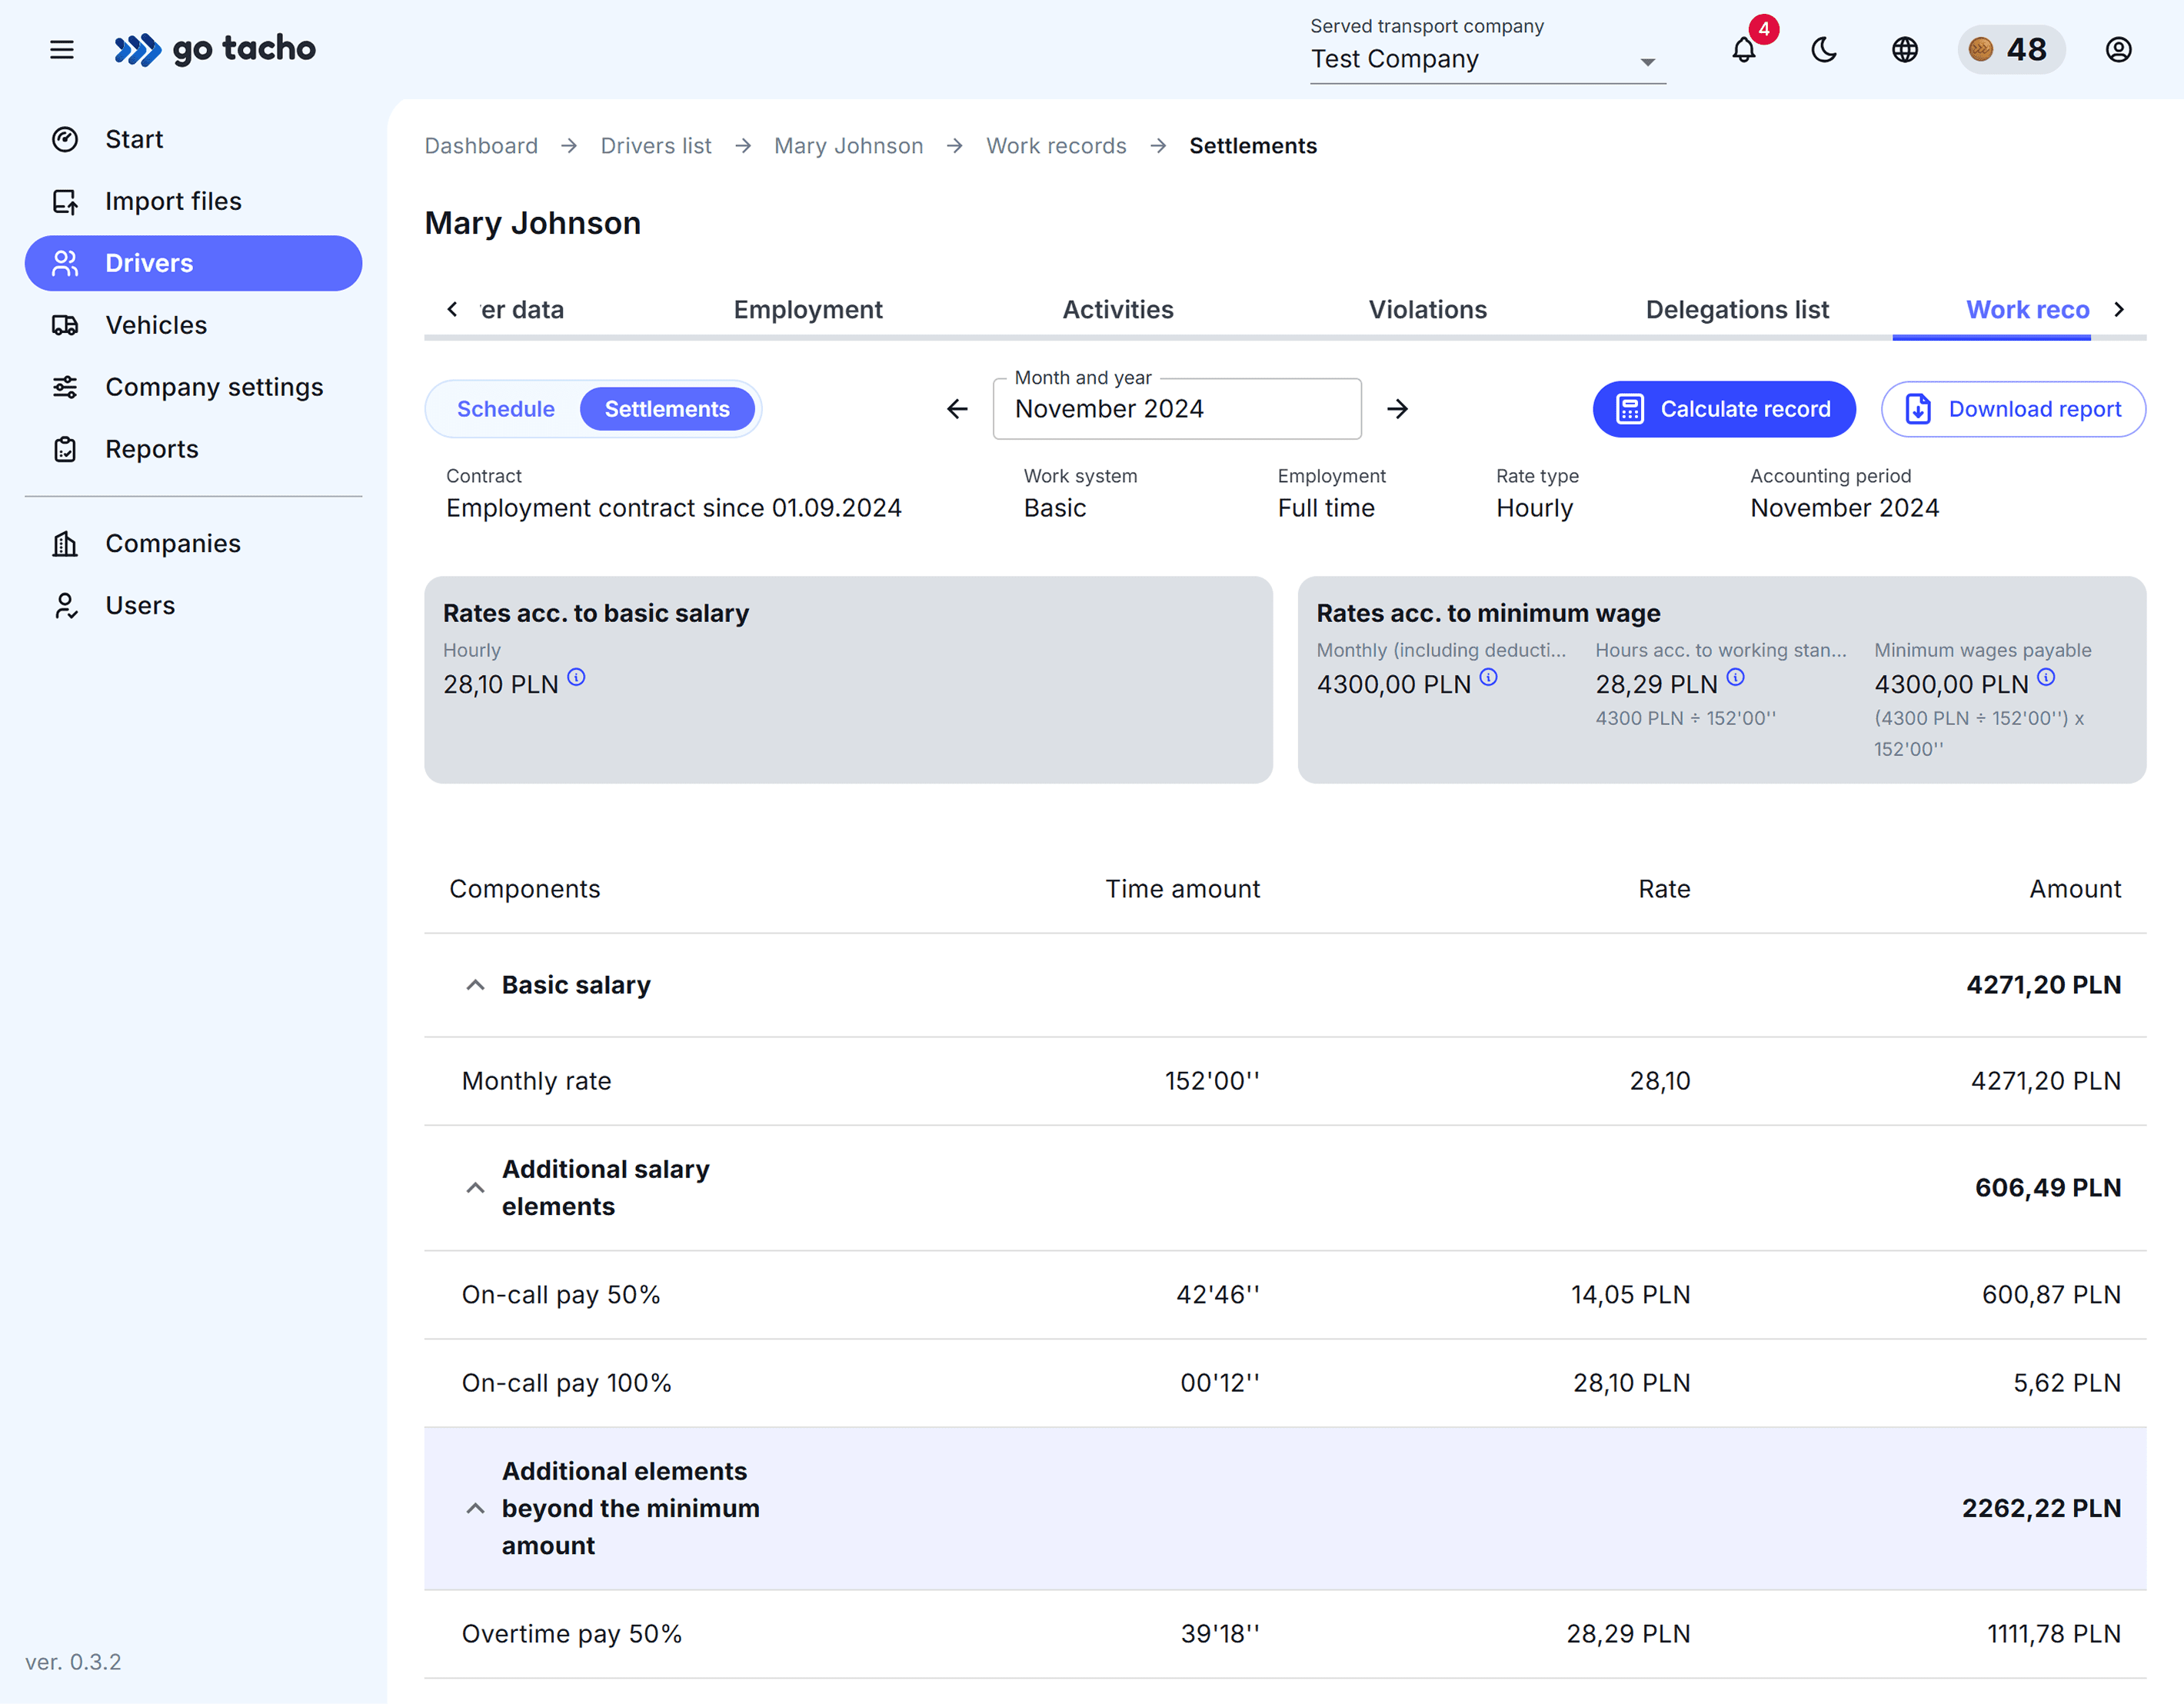Click Rates acc. to basic salary card title
2184x1704 pixels.
596,613
